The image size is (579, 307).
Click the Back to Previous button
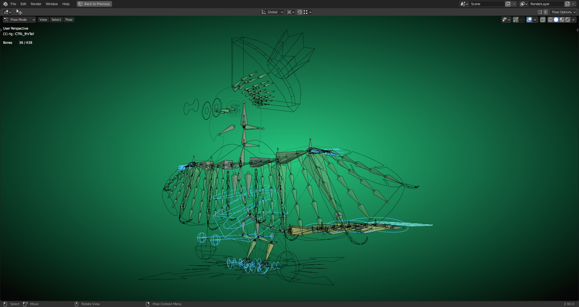(x=94, y=4)
